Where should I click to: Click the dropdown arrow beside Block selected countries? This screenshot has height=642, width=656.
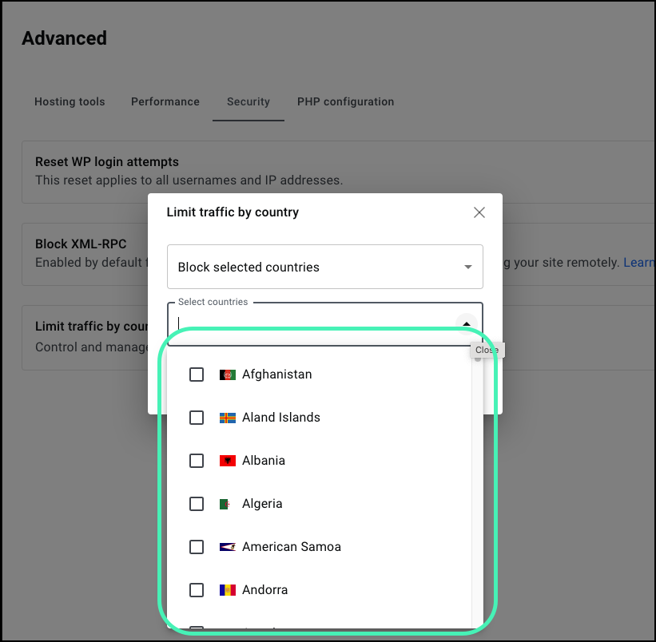point(468,267)
